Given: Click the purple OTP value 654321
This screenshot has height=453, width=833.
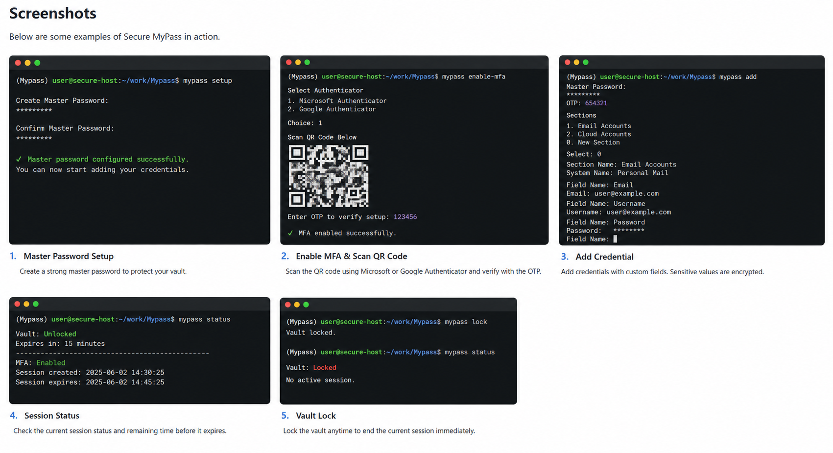Looking at the screenshot, I should coord(596,103).
